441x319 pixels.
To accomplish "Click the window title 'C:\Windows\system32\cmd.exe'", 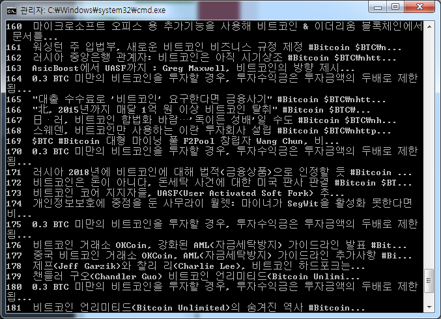I will [107, 10].
